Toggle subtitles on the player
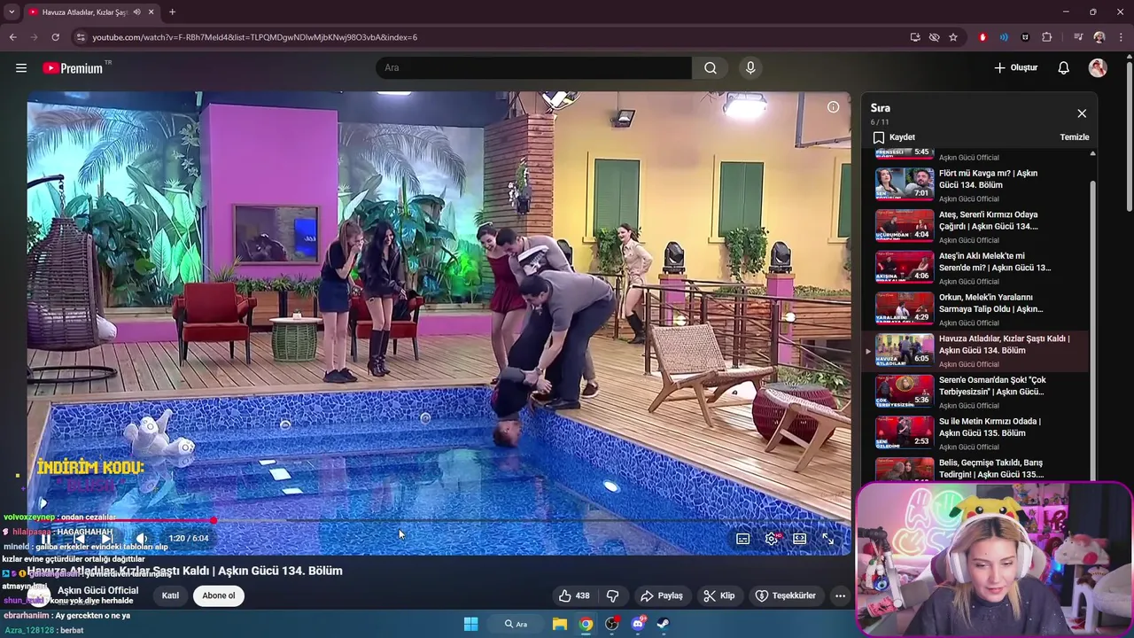 click(x=743, y=538)
